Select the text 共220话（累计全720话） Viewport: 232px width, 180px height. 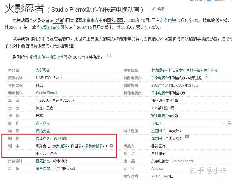55,100
